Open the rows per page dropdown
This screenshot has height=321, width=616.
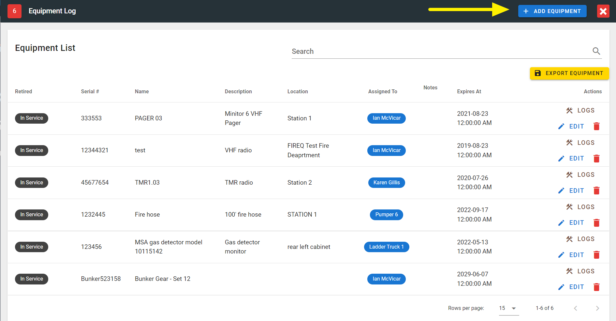coord(508,308)
